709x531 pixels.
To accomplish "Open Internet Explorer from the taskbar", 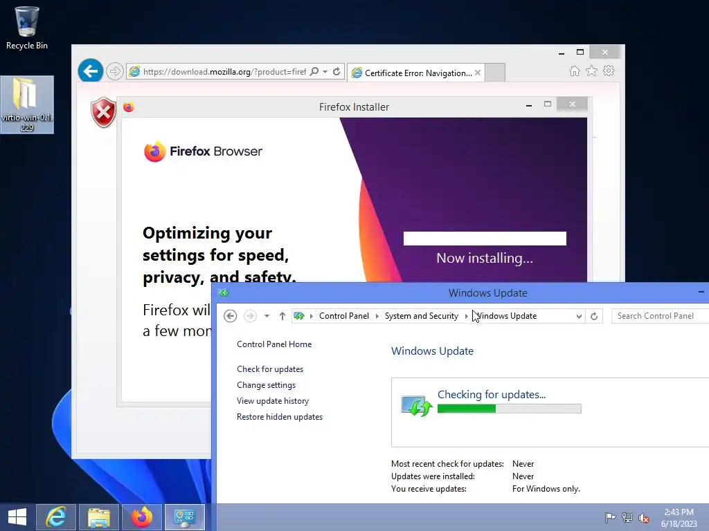I will (x=55, y=517).
